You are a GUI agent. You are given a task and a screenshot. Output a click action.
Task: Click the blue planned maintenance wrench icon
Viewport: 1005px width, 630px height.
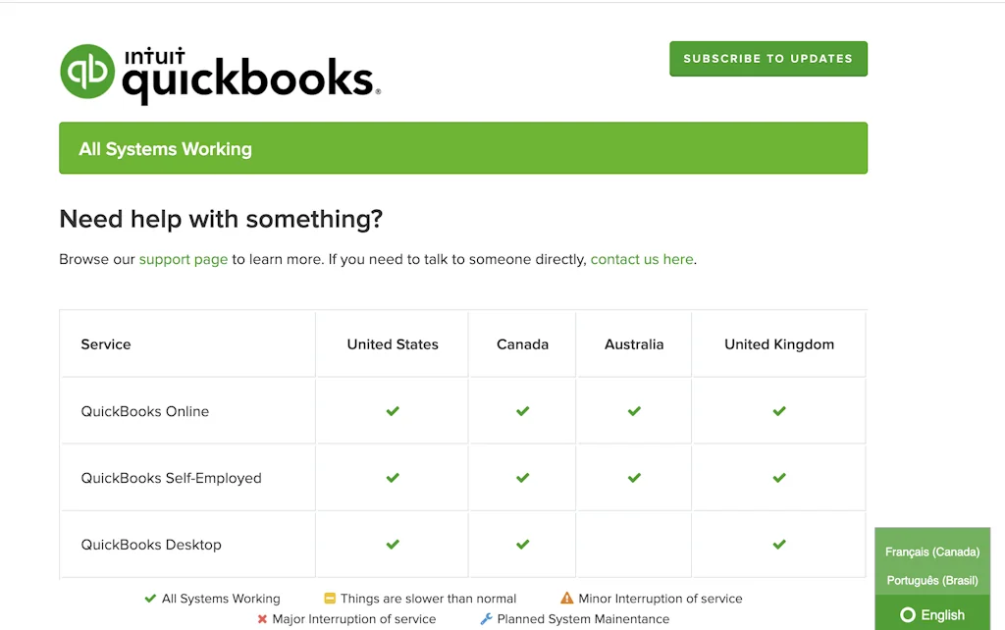coord(486,619)
